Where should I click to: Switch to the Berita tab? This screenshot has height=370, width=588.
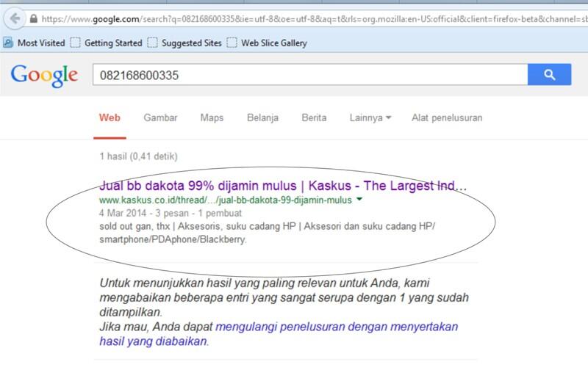tap(314, 117)
